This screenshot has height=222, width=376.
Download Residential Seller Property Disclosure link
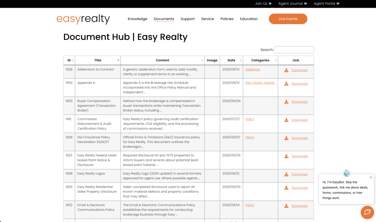click(300, 188)
